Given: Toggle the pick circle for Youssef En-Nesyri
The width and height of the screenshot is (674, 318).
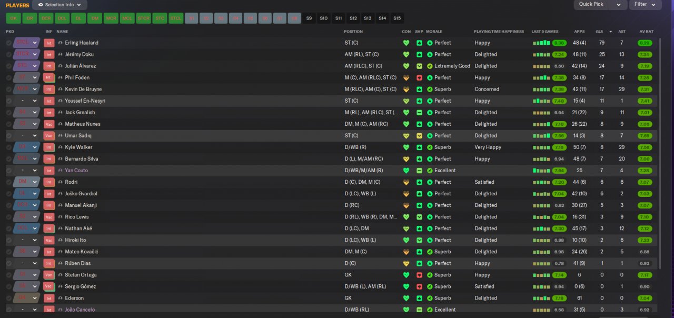Looking at the screenshot, I should (x=9, y=101).
